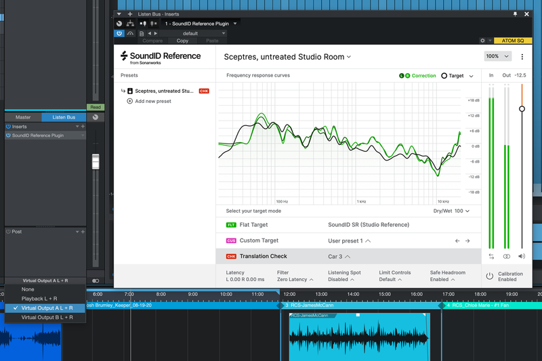Click the plugin bypass power button
The width and height of the screenshot is (542, 361).
click(119, 33)
